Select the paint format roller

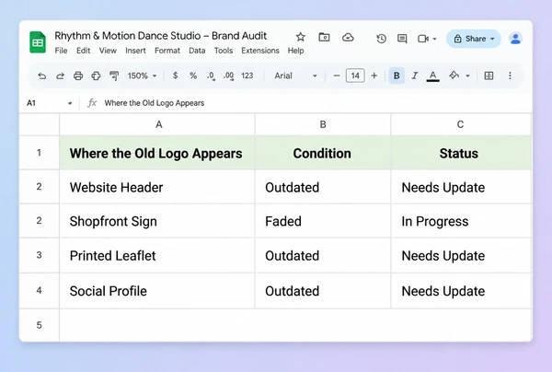[x=114, y=76]
